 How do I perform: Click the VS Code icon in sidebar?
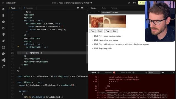click(x=3, y=60)
